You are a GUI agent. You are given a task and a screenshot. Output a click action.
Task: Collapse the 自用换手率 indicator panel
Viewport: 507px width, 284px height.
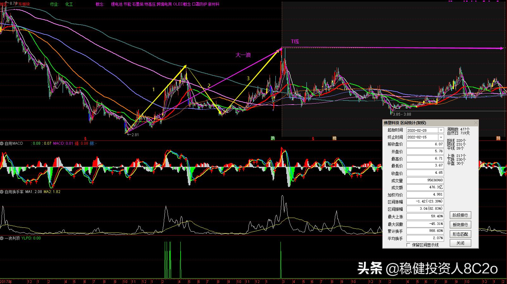pos(2,192)
